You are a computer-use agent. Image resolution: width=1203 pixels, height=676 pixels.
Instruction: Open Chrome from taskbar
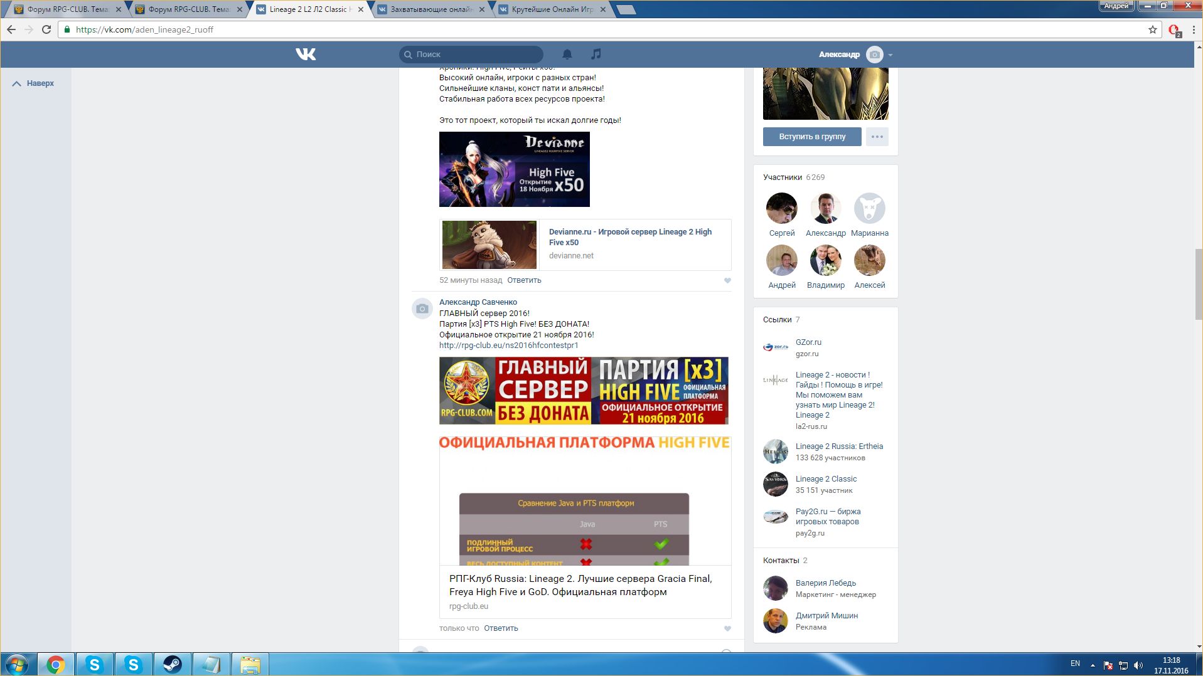[x=55, y=664]
